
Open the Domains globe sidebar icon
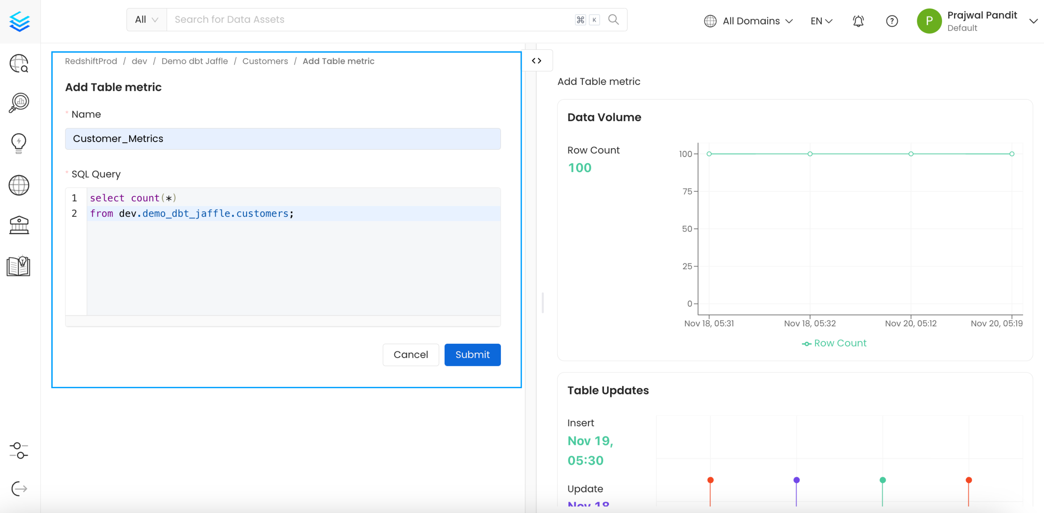point(19,185)
